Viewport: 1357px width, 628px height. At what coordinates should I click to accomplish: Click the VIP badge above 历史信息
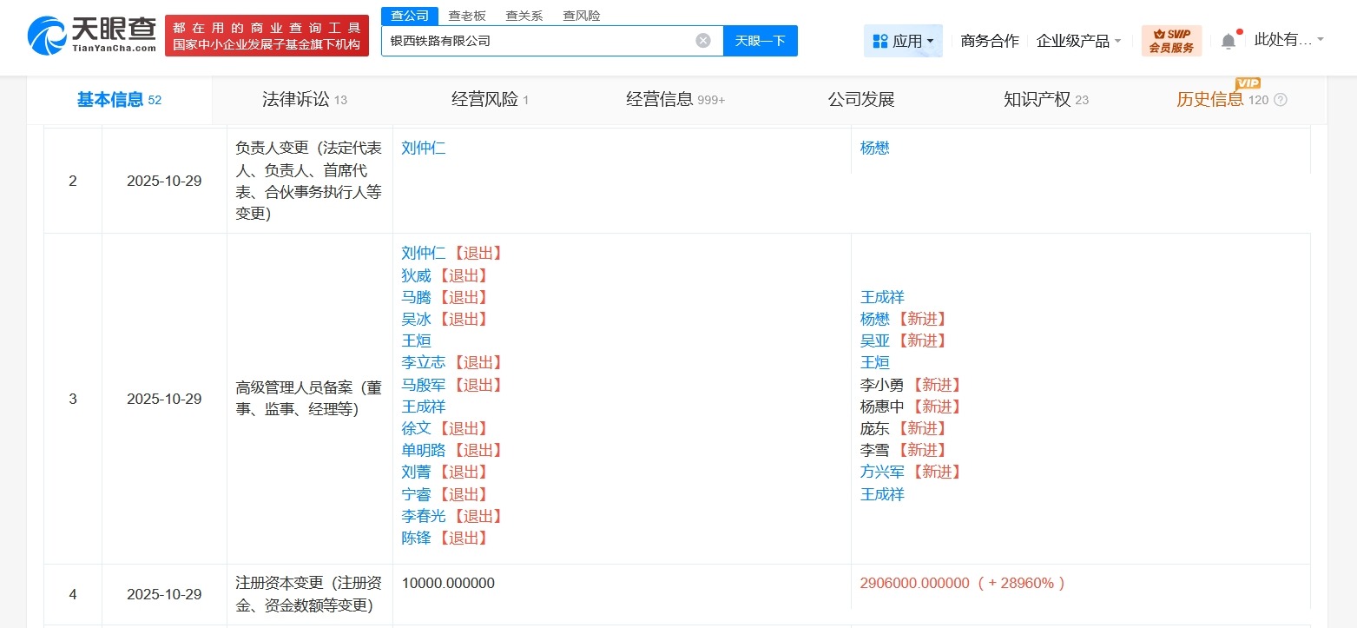1248,83
